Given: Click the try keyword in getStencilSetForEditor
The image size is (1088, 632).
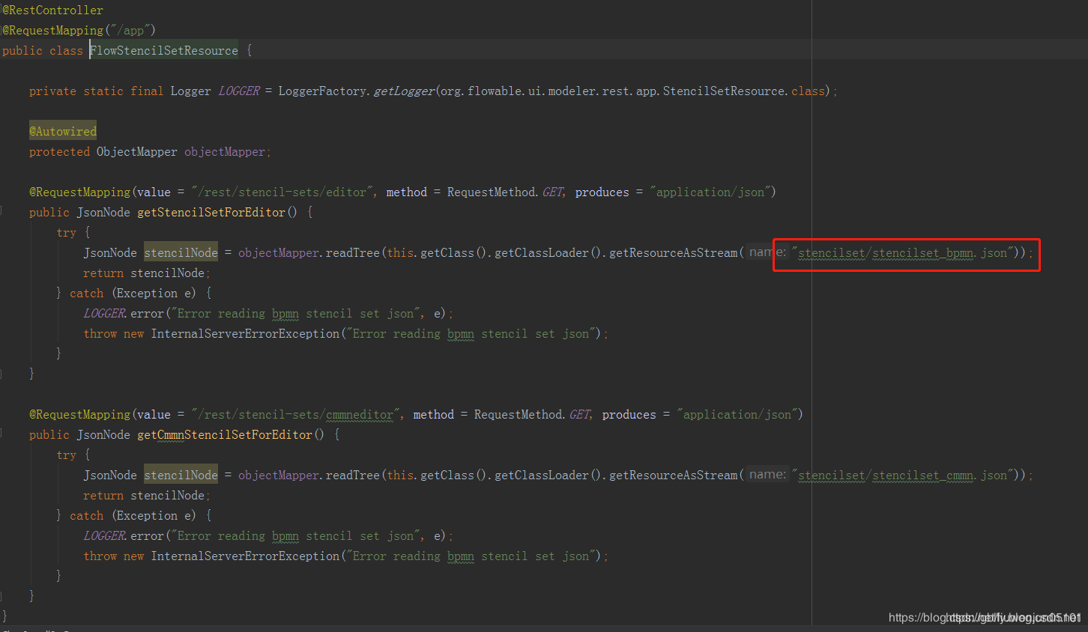Looking at the screenshot, I should tap(66, 232).
